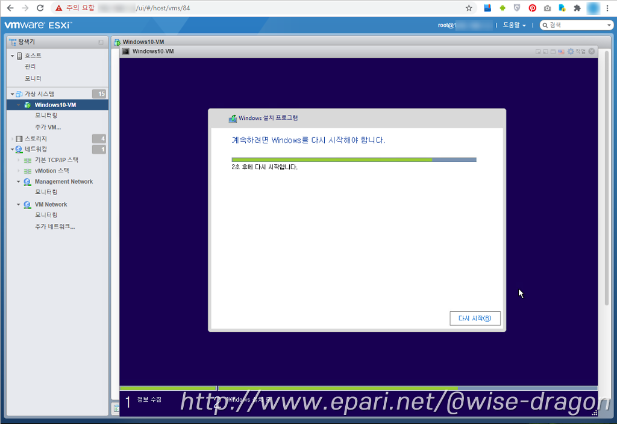Viewport: 617px width, 424px height.
Task: Select Management Network
Action: pyautogui.click(x=64, y=182)
